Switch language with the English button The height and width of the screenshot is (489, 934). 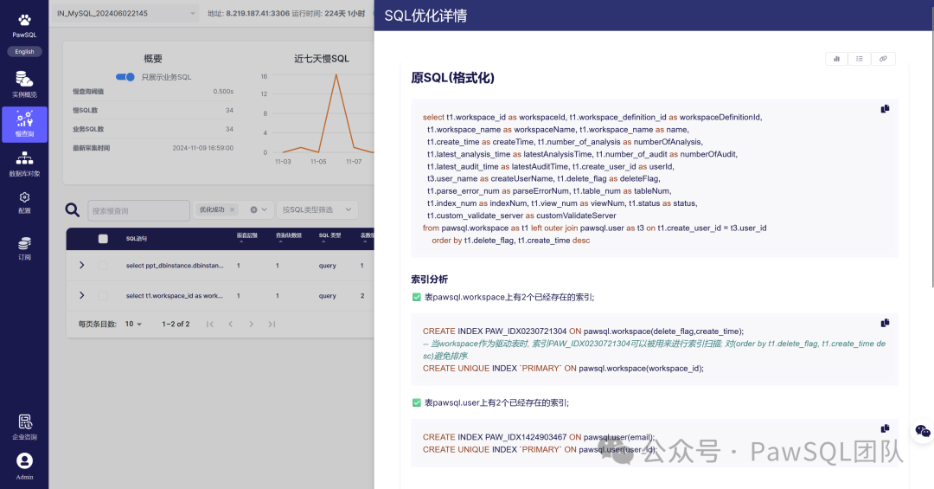(x=24, y=52)
